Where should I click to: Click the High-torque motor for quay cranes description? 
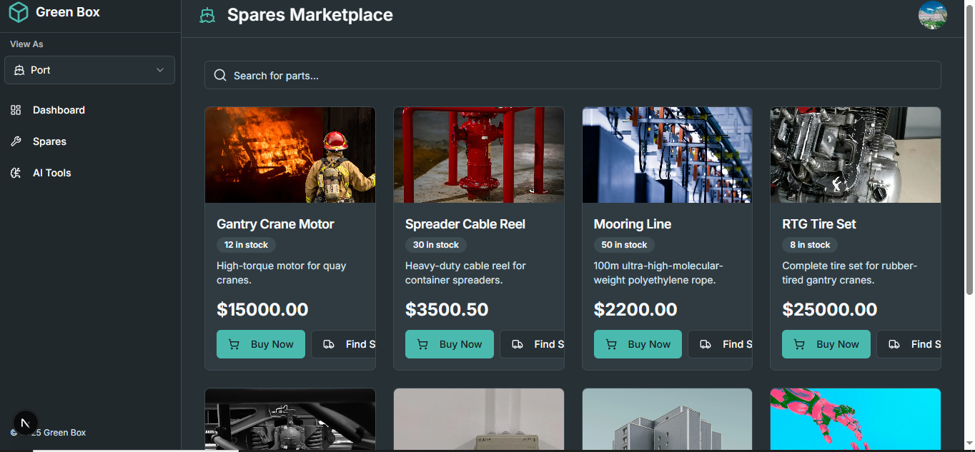tap(282, 273)
